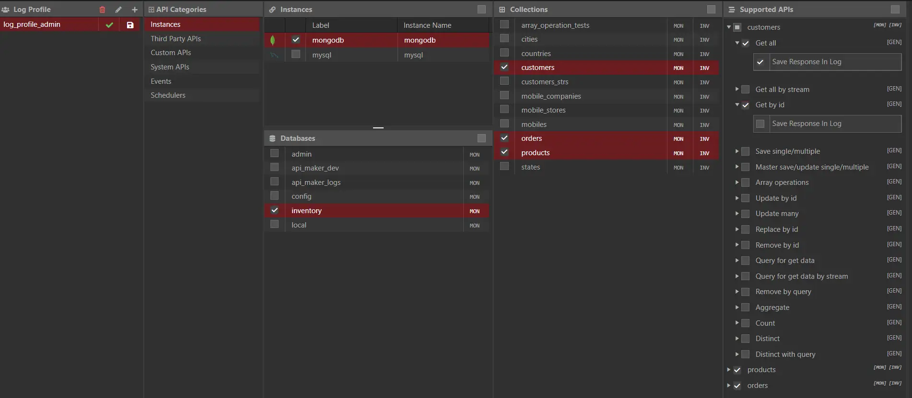Select the Instances API category
The width and height of the screenshot is (912, 398).
point(202,24)
